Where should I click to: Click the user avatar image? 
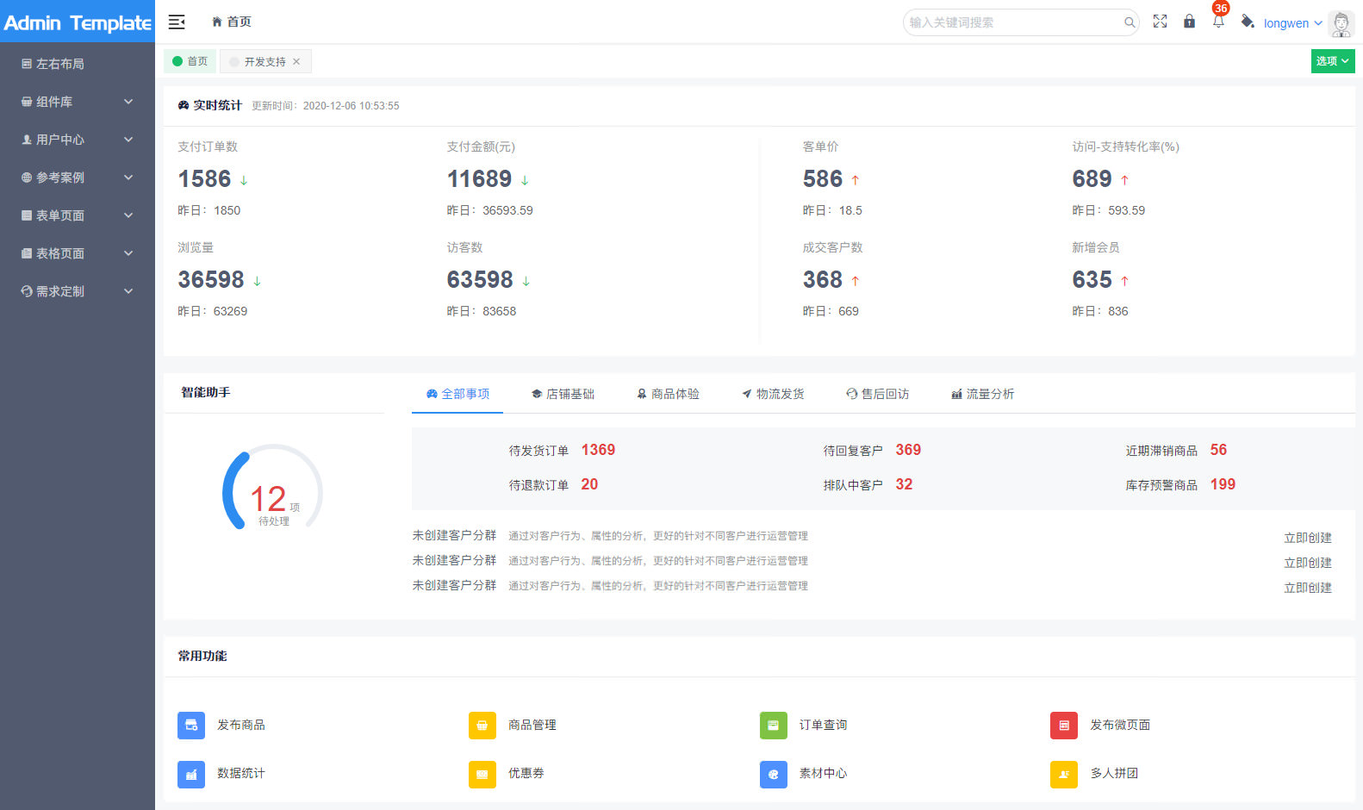tap(1341, 23)
